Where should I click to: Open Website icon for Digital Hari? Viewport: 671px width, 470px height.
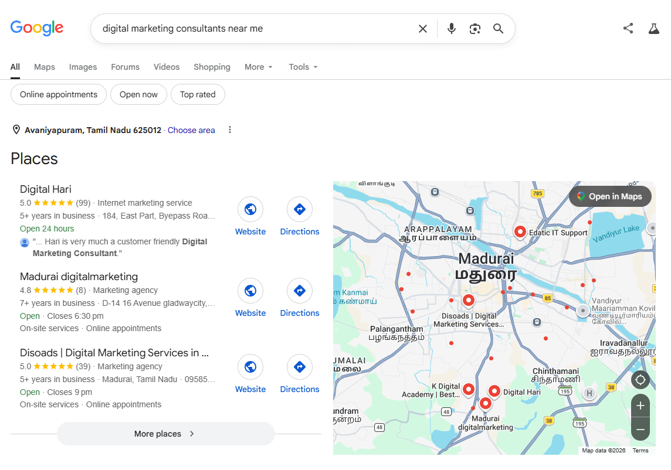tap(250, 209)
